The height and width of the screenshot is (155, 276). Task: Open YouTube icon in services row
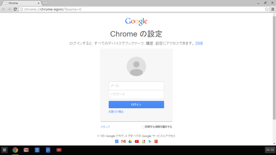(x=137, y=142)
